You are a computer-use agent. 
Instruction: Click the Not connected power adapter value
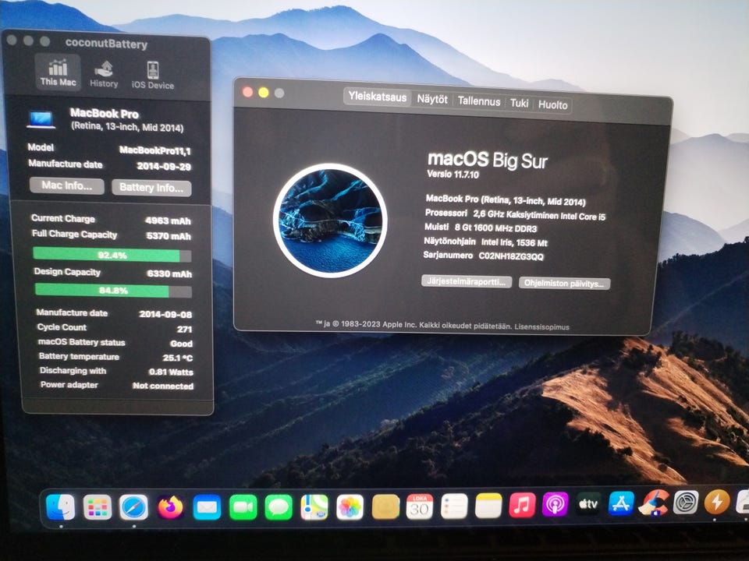(163, 386)
